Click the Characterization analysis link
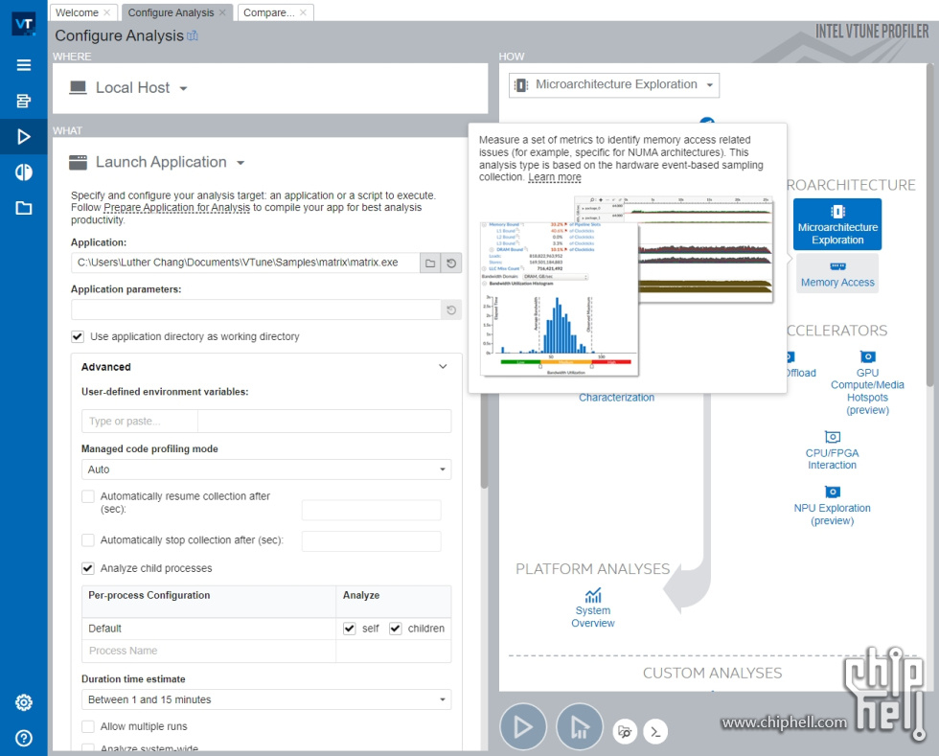Screen dimensions: 939x756 (x=616, y=398)
